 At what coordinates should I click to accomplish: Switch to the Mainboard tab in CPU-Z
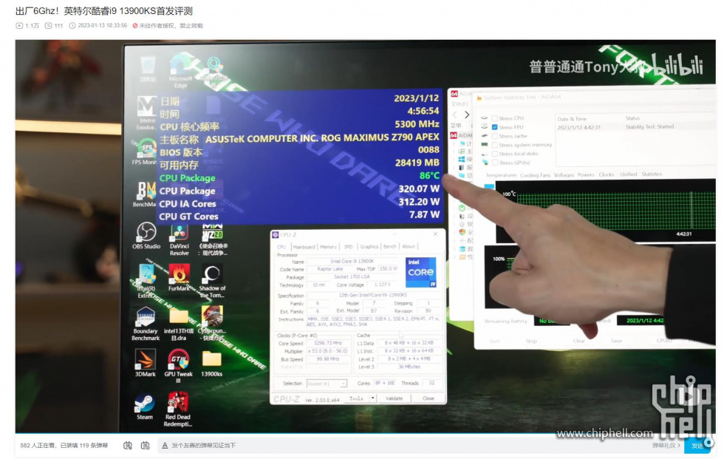304,247
